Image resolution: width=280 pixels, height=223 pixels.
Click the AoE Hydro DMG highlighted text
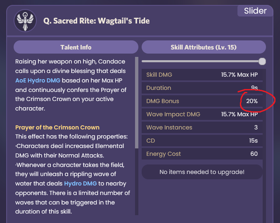(x=36, y=80)
